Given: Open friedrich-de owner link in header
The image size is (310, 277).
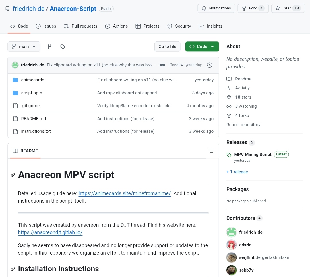Looking at the screenshot, I should point(29,9).
